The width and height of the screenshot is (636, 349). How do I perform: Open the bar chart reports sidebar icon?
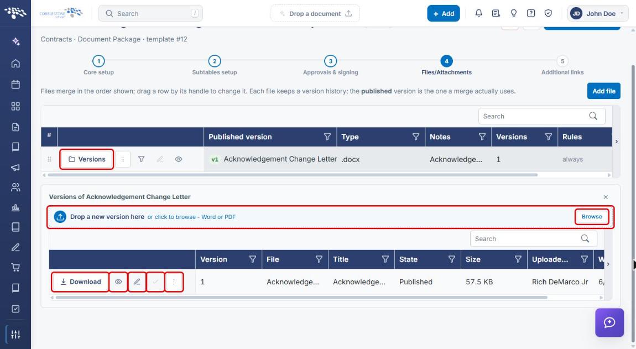click(x=15, y=207)
